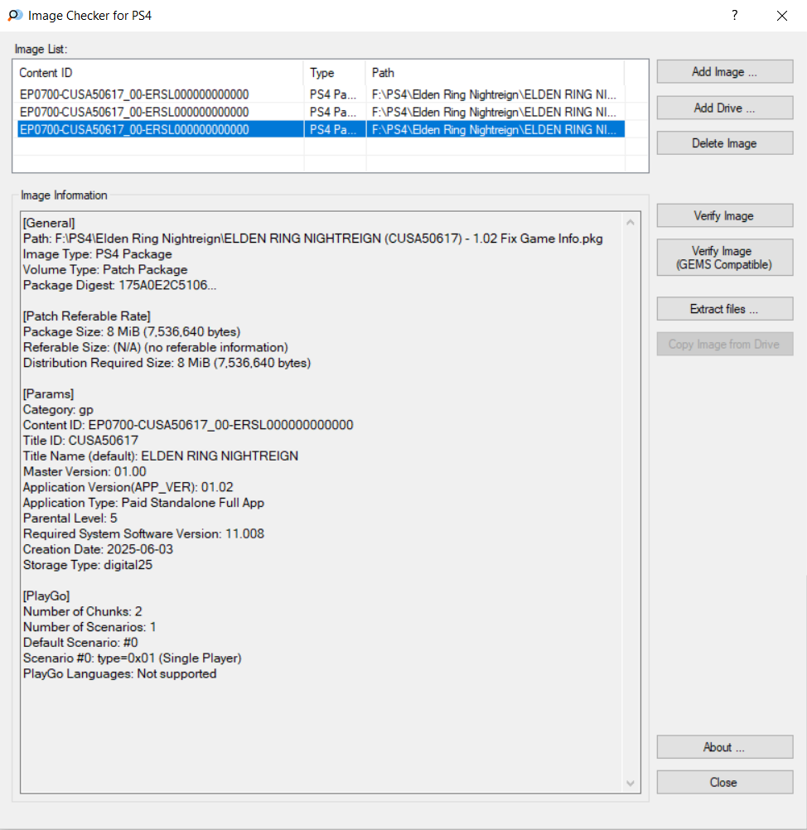Screen dimensions: 807x830
Task: Click the 'Category: gp' line
Action: (58, 410)
